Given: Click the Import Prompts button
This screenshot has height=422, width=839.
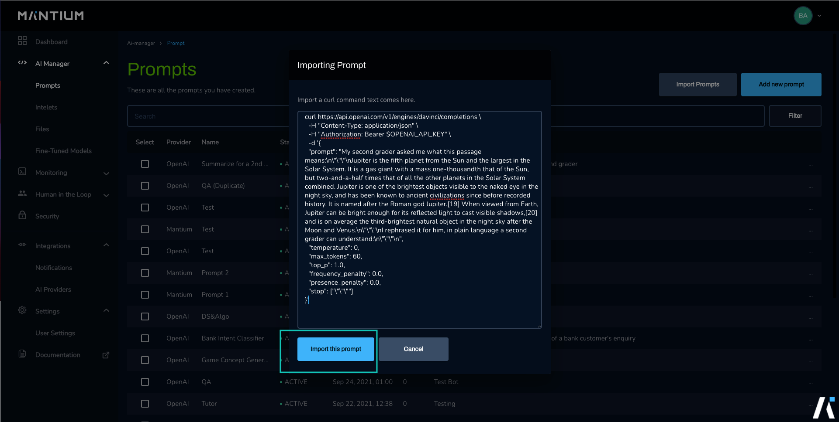Looking at the screenshot, I should pos(697,85).
